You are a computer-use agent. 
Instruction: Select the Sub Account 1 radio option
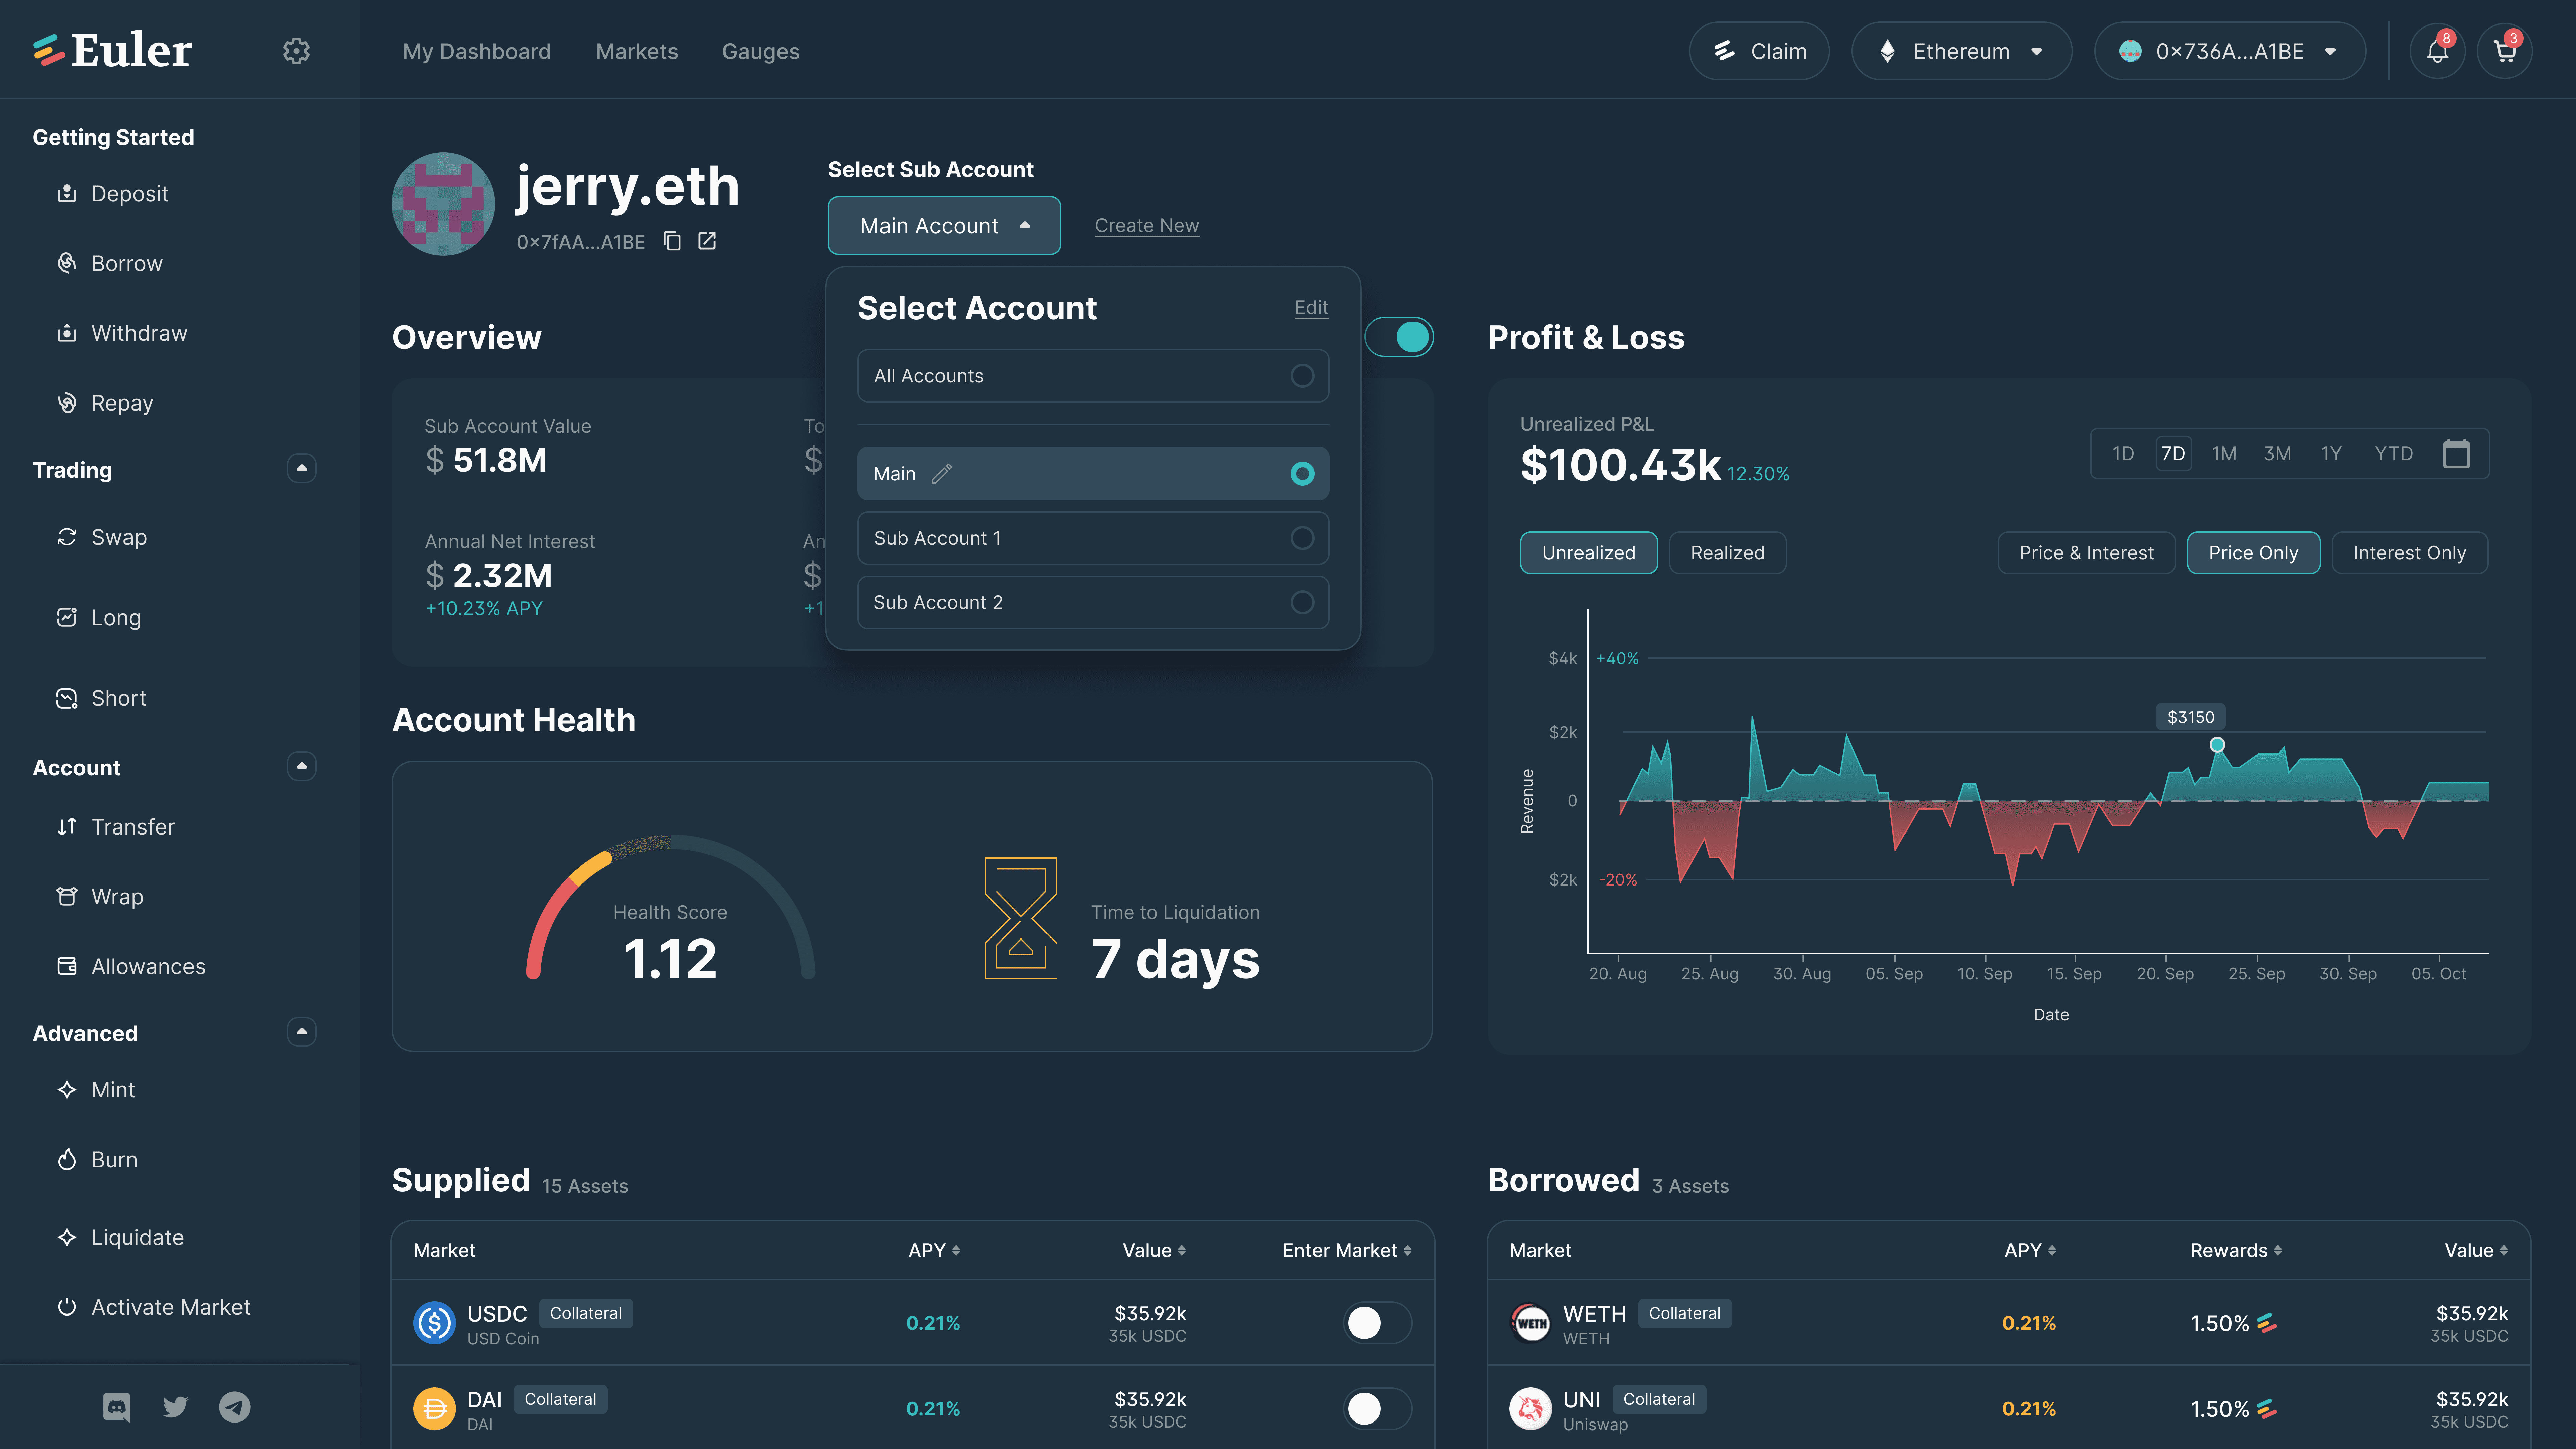(x=1302, y=538)
